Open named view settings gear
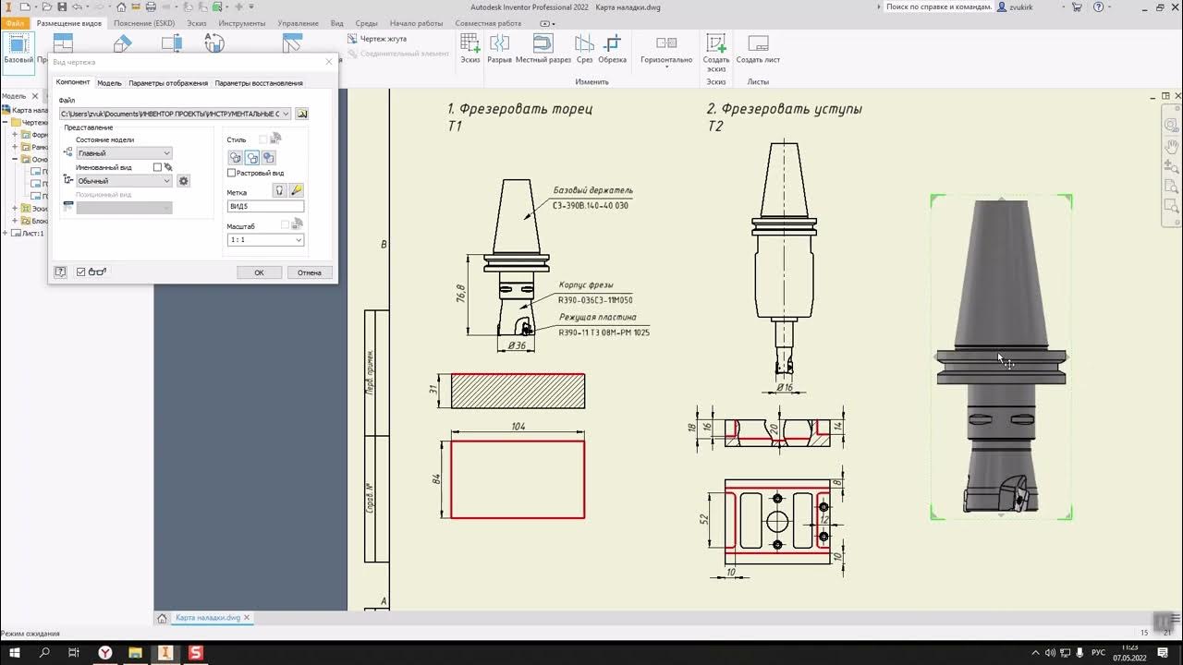 pyautogui.click(x=183, y=181)
